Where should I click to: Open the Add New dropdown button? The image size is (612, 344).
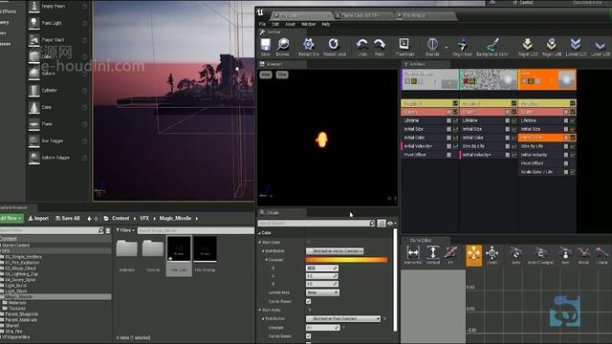(x=11, y=219)
